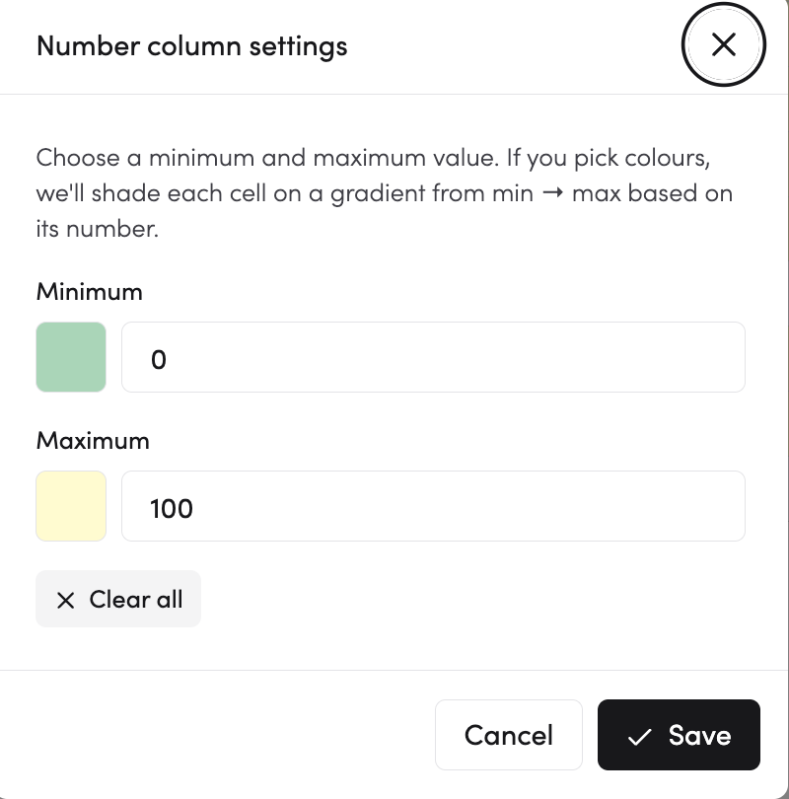Save the number column settings
Image resolution: width=789 pixels, height=799 pixels.
pyautogui.click(x=679, y=735)
